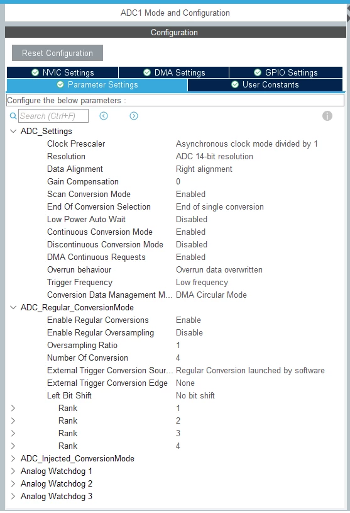Screen dimensions: 350x513
Task: Select the ADC 14-bit resolution value
Action: [214, 156]
